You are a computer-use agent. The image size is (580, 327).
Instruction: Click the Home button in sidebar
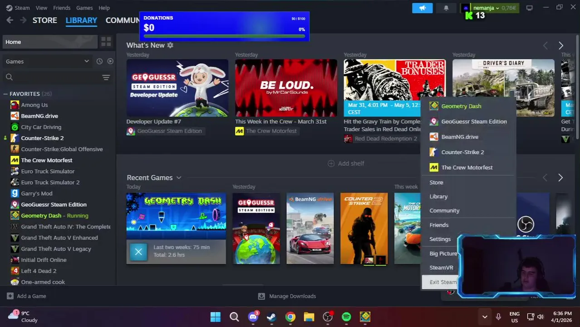pyautogui.click(x=50, y=42)
